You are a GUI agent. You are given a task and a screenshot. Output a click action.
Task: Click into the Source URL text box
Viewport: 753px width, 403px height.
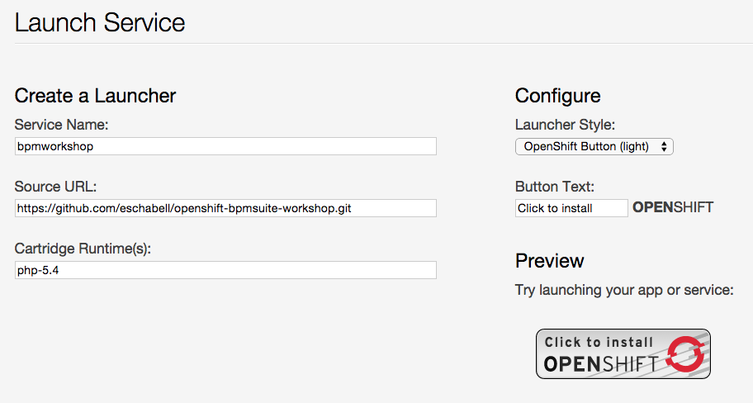point(225,208)
